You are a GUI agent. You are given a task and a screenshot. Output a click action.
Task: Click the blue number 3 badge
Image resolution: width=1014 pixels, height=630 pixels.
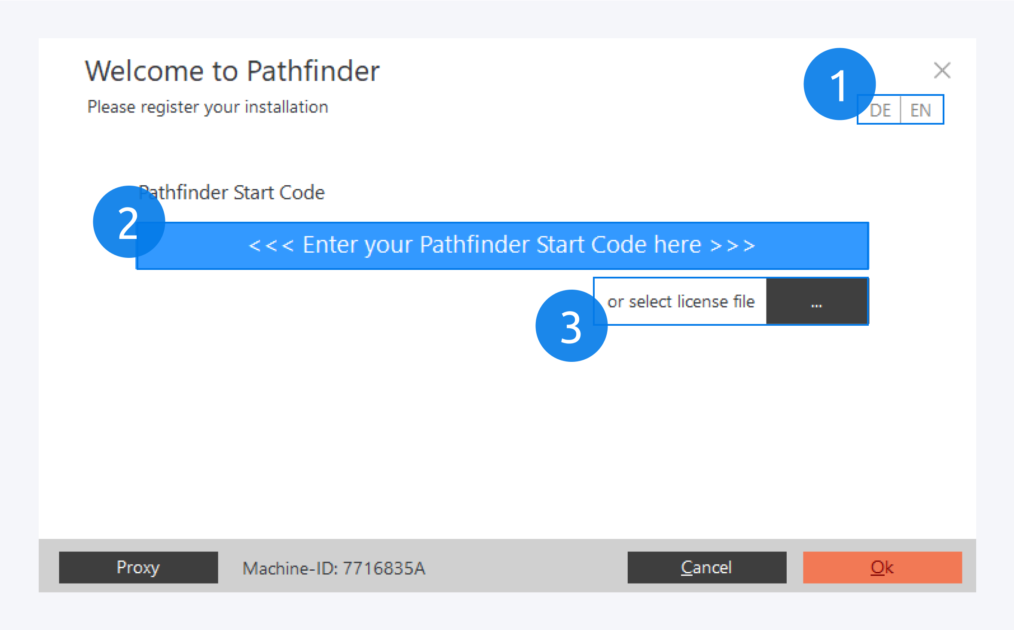click(571, 327)
